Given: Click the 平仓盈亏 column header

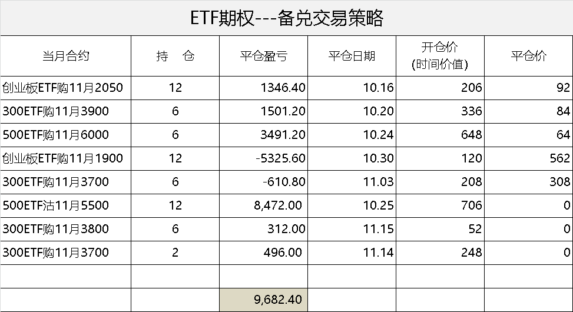Looking at the screenshot, I should (263, 56).
